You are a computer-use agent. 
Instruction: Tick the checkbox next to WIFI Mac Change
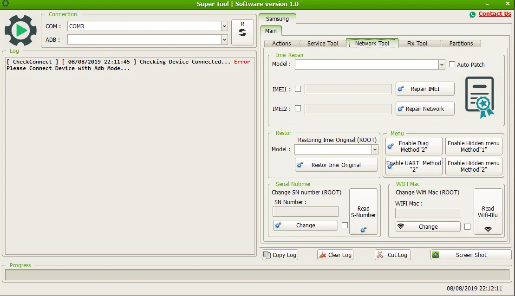(467, 226)
